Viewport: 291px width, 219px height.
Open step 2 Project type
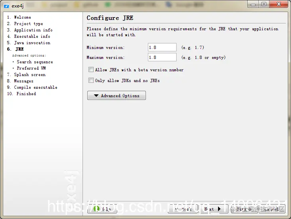pos(25,24)
